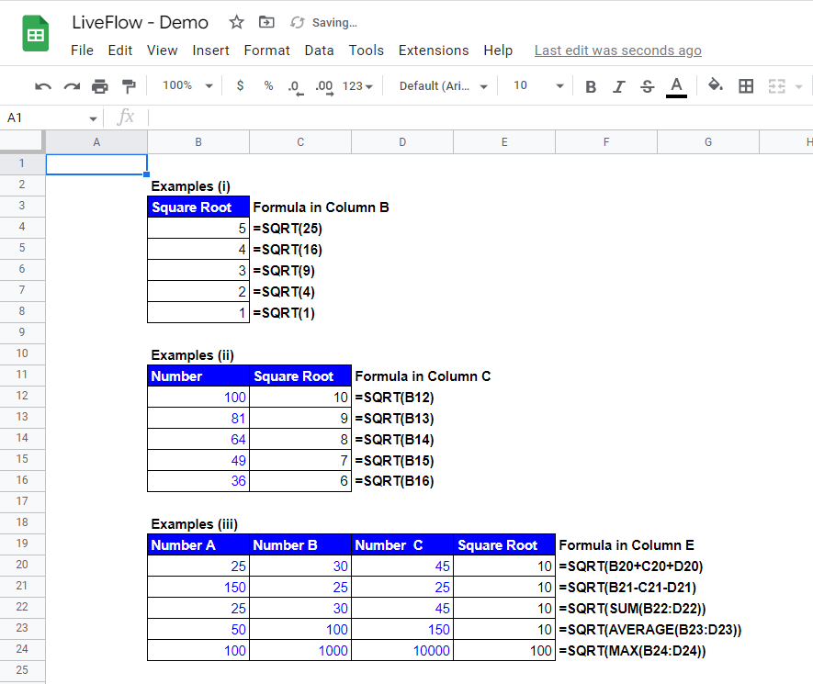
Task: Activate the Paint format tool
Action: click(x=128, y=86)
